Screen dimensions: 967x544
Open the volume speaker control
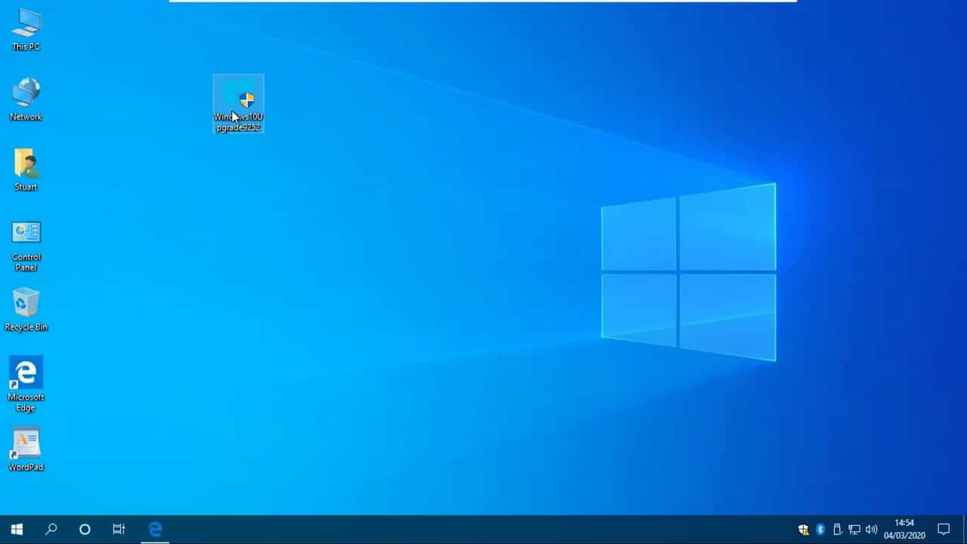871,530
